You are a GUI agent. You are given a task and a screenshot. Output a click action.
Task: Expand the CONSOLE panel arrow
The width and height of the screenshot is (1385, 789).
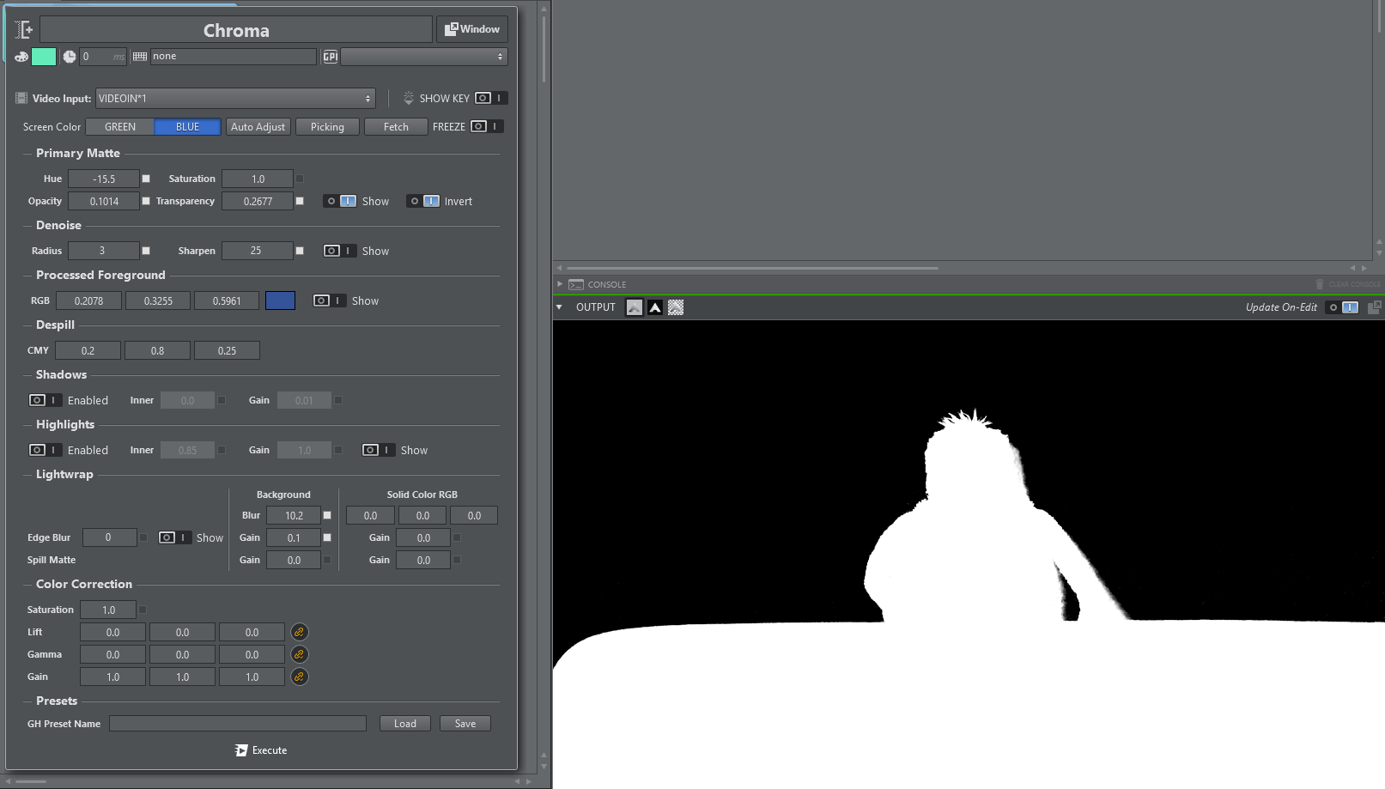tap(560, 284)
